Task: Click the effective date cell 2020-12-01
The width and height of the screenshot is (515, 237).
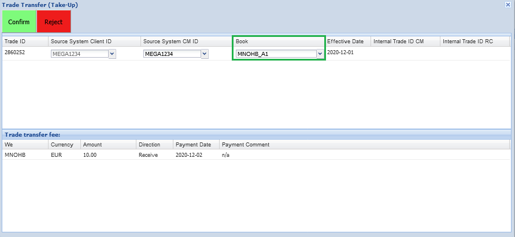Action: (x=340, y=52)
